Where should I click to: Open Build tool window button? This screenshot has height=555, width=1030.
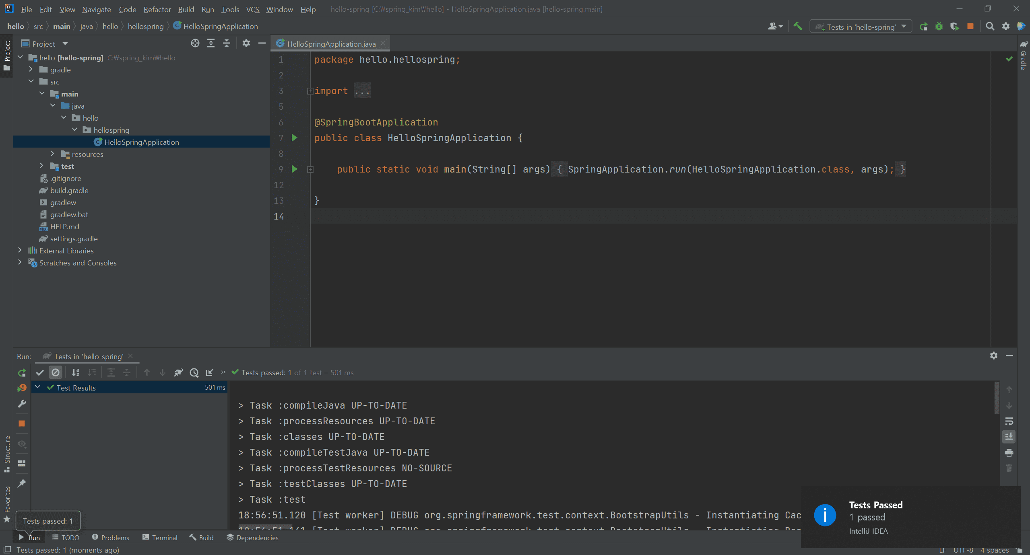click(x=202, y=537)
